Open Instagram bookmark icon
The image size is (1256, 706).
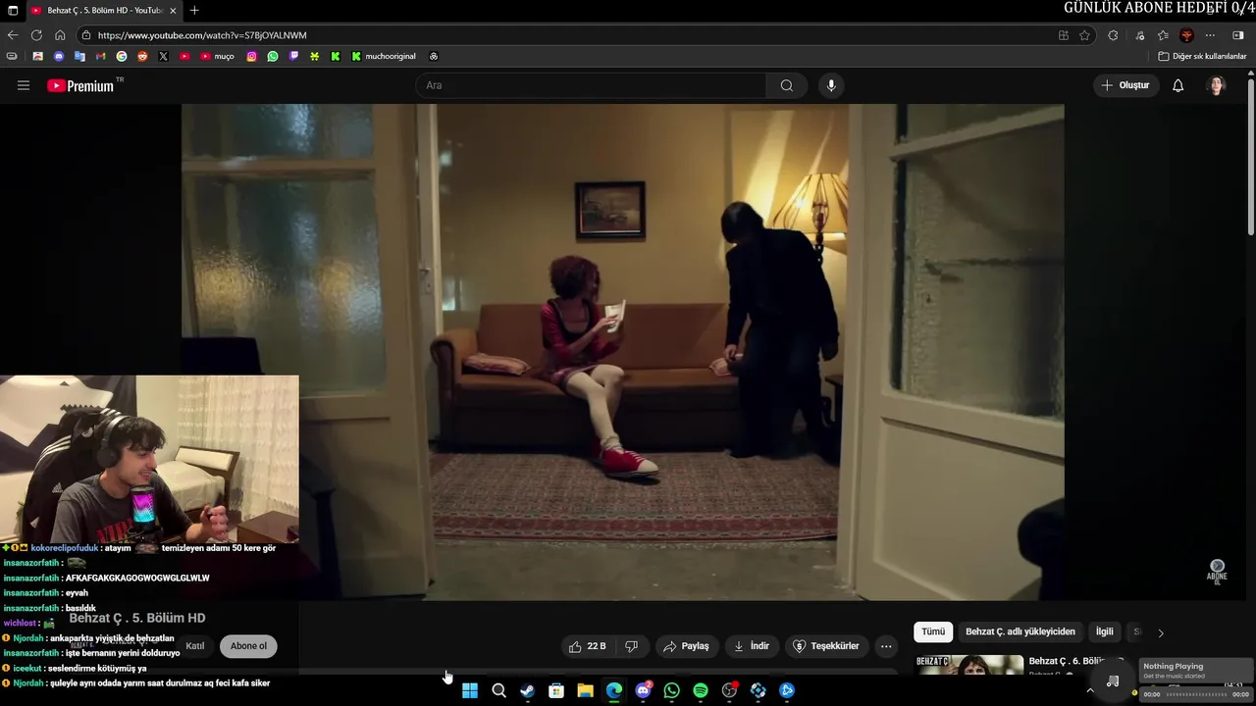251,57
